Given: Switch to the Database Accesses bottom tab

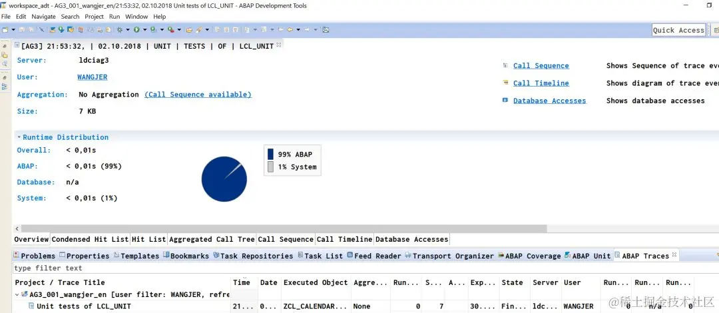Looking at the screenshot, I should 411,239.
